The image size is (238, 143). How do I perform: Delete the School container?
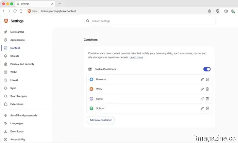pyautogui.click(x=207, y=108)
